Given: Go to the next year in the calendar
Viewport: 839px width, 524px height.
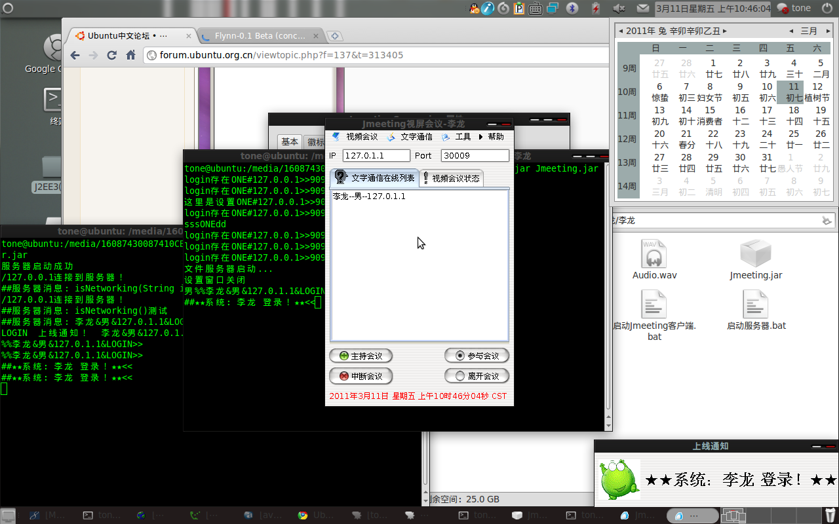Looking at the screenshot, I should (x=725, y=31).
